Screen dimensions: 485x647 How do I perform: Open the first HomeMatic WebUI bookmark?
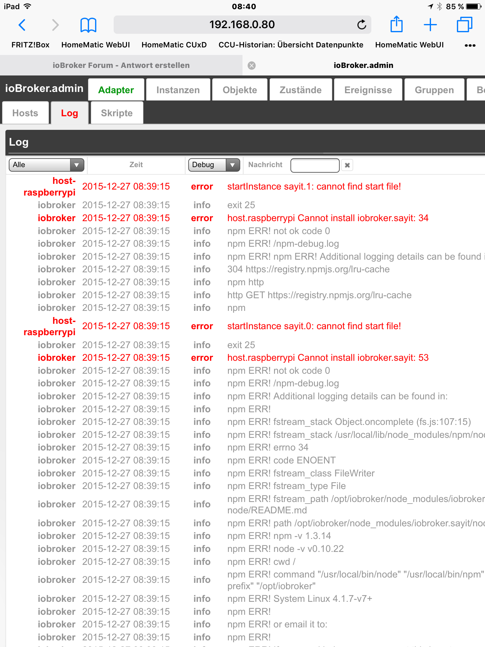pyautogui.click(x=96, y=45)
